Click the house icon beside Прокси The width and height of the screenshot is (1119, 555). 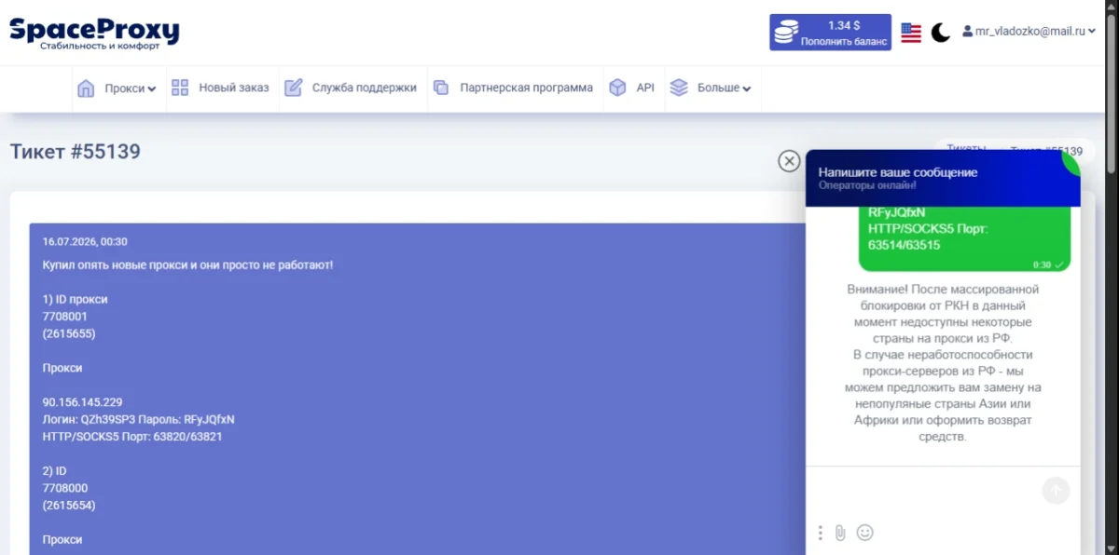pyautogui.click(x=86, y=88)
